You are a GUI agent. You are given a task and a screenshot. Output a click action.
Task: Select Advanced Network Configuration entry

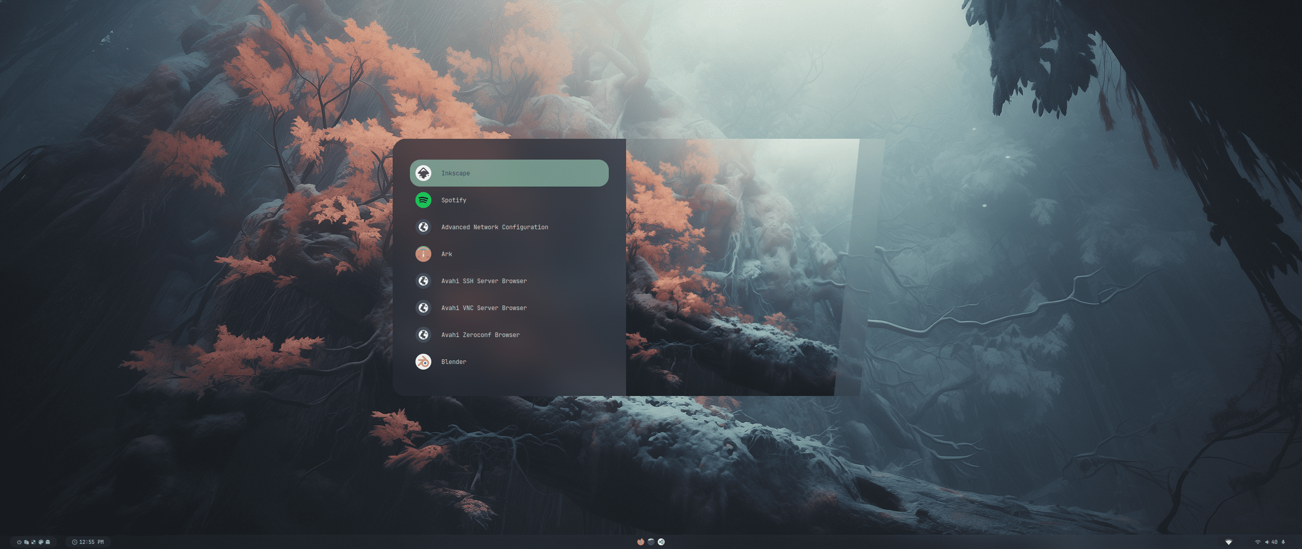tap(494, 227)
